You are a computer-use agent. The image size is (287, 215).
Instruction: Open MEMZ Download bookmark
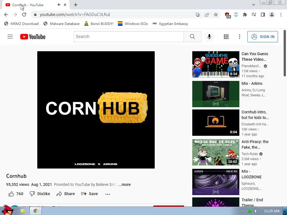click(21, 24)
